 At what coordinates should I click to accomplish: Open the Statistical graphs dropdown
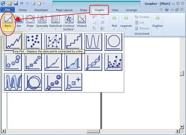[x=55, y=22]
